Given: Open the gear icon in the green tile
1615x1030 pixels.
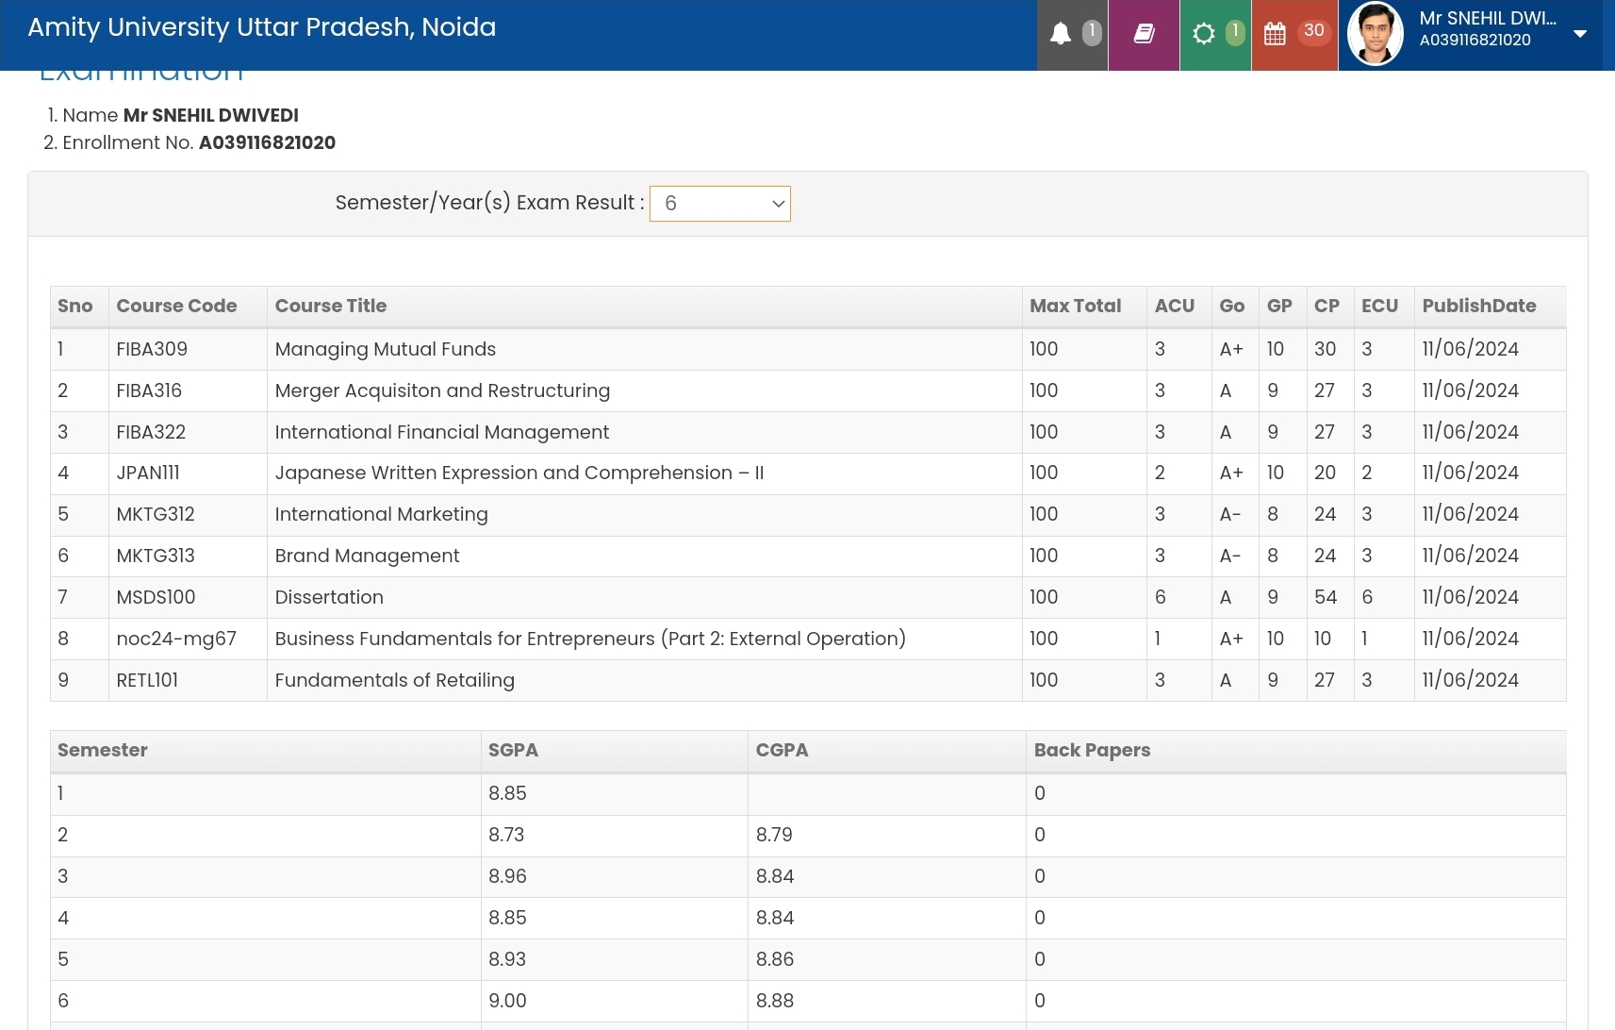Looking at the screenshot, I should [1204, 35].
